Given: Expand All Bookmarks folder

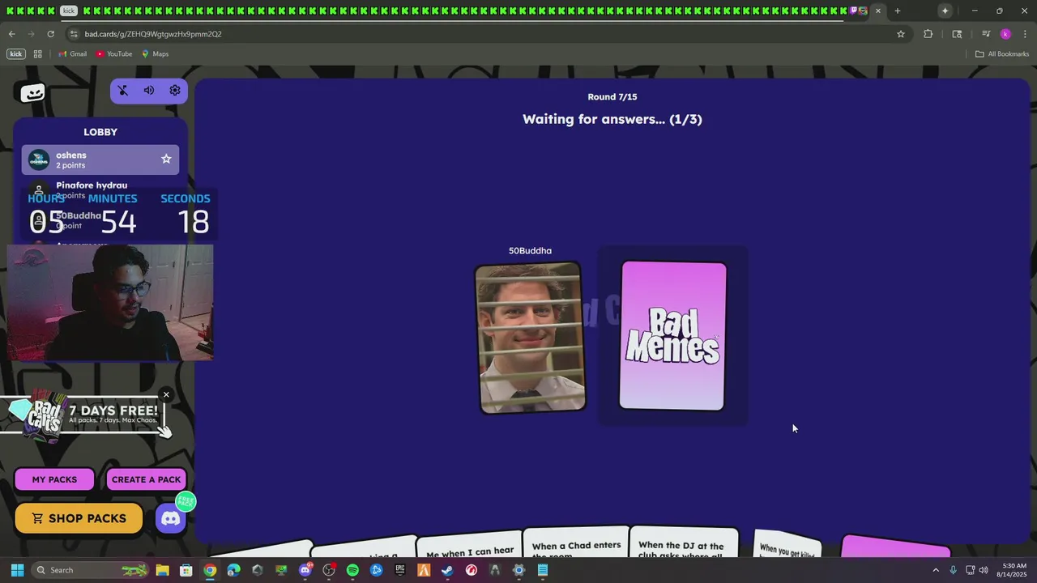Looking at the screenshot, I should (1002, 54).
